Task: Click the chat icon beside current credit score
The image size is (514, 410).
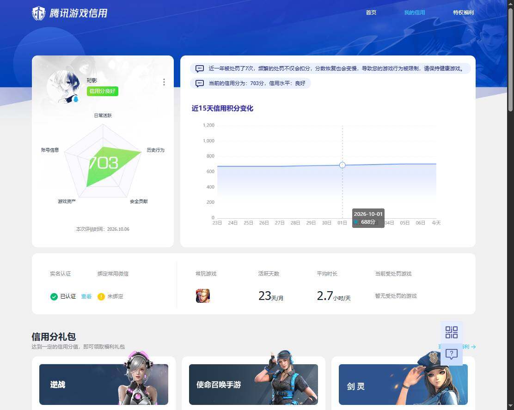Action: (x=200, y=83)
